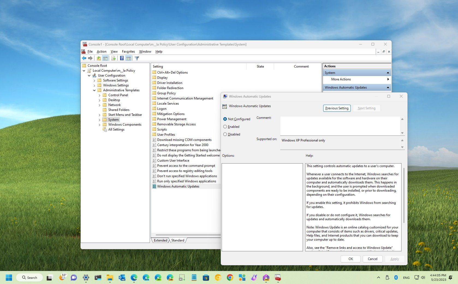
Task: Select the Not Configured radio button
Action: tap(225, 119)
